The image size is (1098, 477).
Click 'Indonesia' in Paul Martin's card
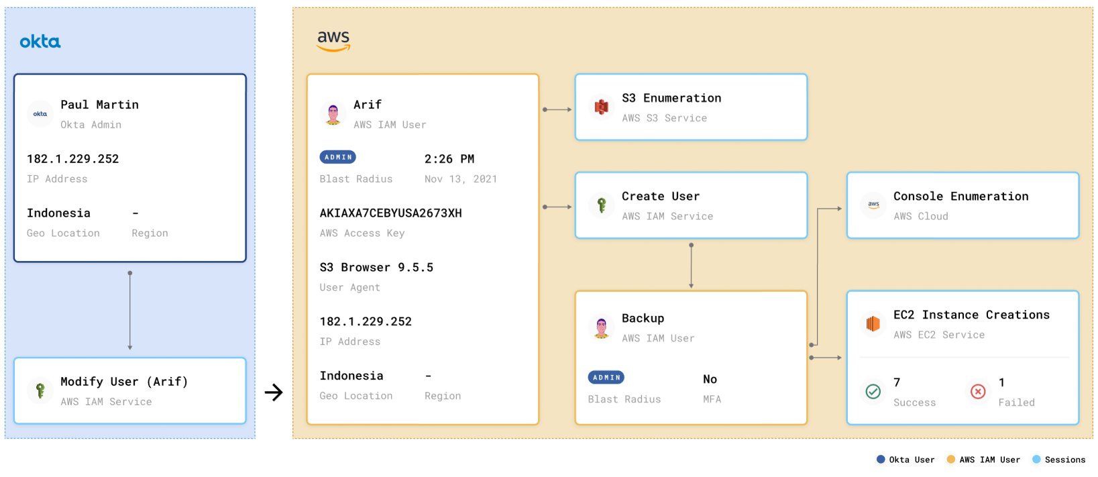58,213
